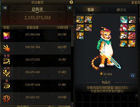Open the 装备 tab

[91, 10]
